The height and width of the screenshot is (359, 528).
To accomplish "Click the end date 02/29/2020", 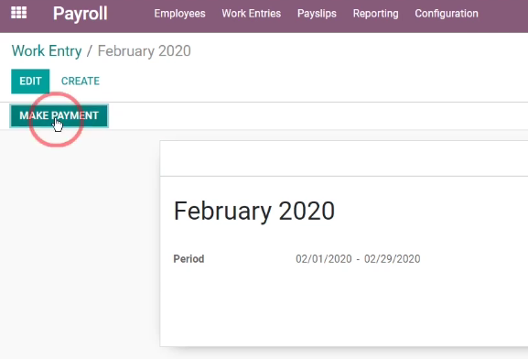I will [392, 259].
